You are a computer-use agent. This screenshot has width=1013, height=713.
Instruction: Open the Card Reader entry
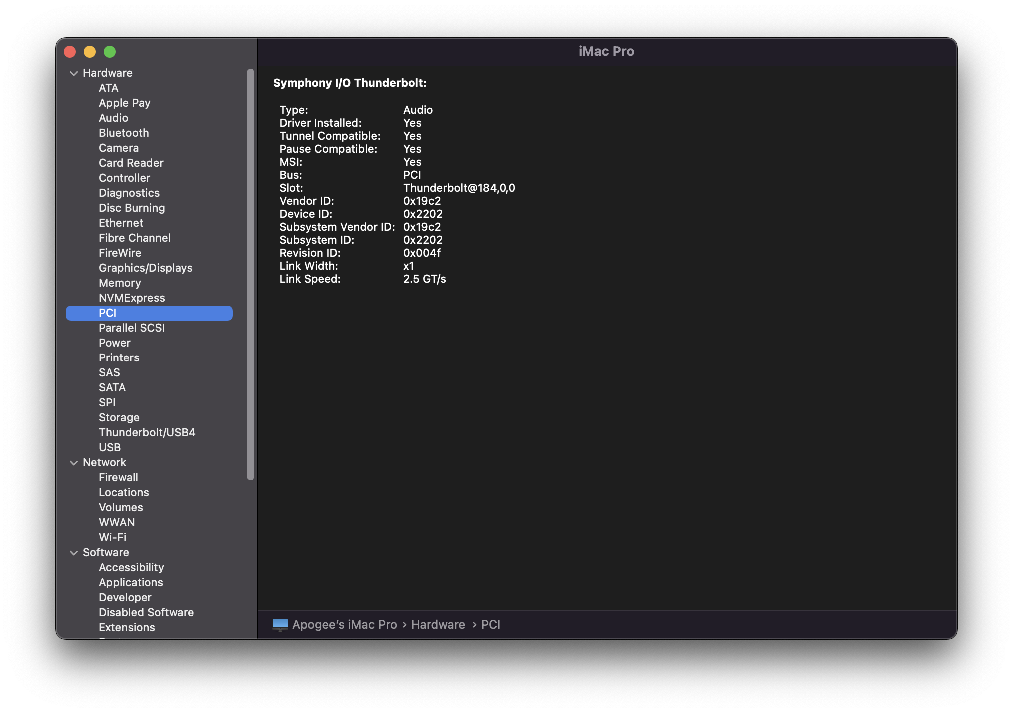(131, 163)
